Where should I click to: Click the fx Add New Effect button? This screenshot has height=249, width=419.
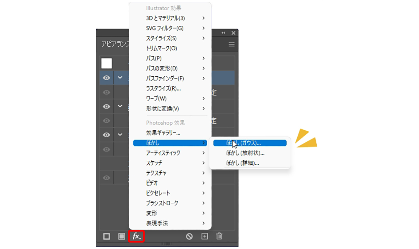[136, 236]
